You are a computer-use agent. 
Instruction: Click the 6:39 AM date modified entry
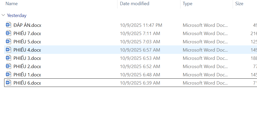[x=140, y=83]
